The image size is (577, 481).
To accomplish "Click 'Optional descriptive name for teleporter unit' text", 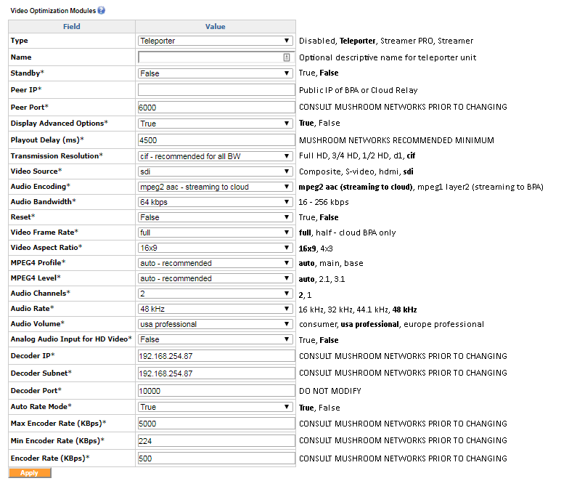I will (388, 57).
